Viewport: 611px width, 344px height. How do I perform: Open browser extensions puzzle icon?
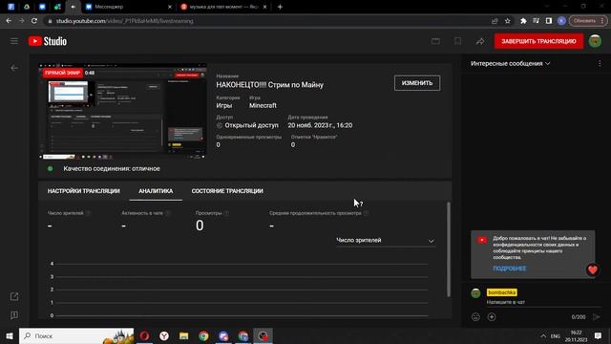coord(523,21)
